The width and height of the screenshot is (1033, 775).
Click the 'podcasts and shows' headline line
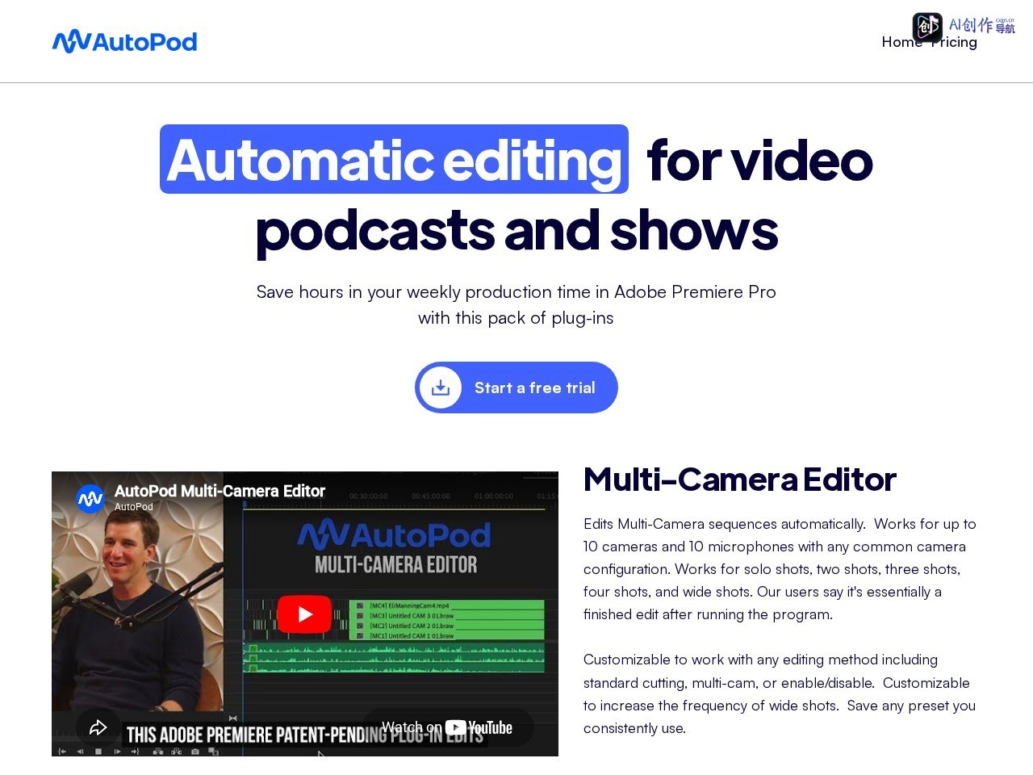tap(516, 231)
